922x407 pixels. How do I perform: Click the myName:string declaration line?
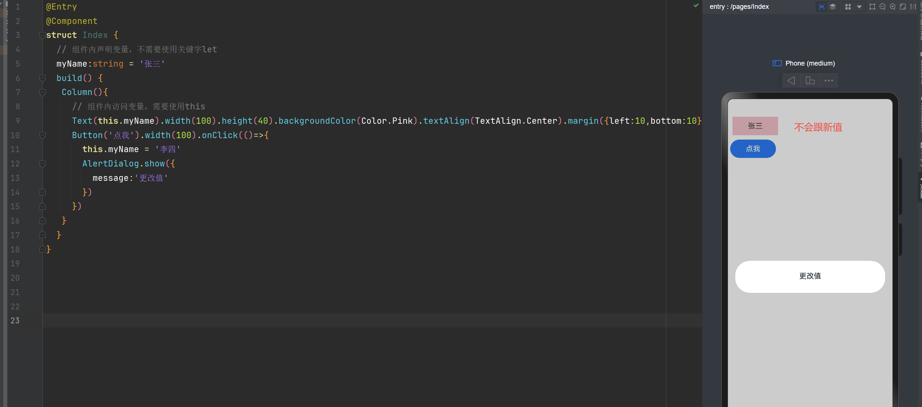(110, 64)
